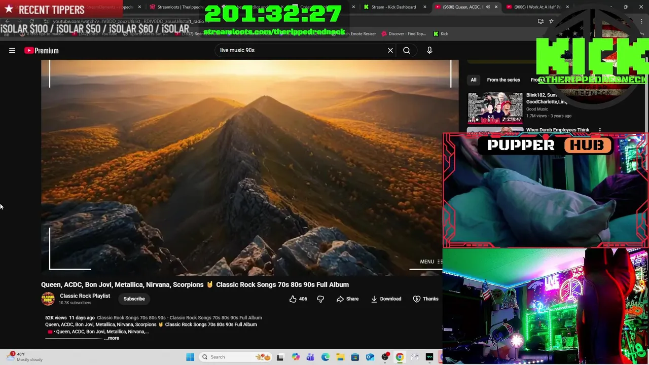This screenshot has height=365, width=649.
Task: Bookmark this page with the star icon
Action: 551,21
